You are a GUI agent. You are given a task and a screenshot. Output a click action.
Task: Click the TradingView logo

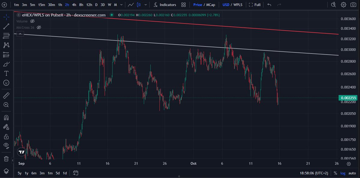pyautogui.click(x=21, y=152)
